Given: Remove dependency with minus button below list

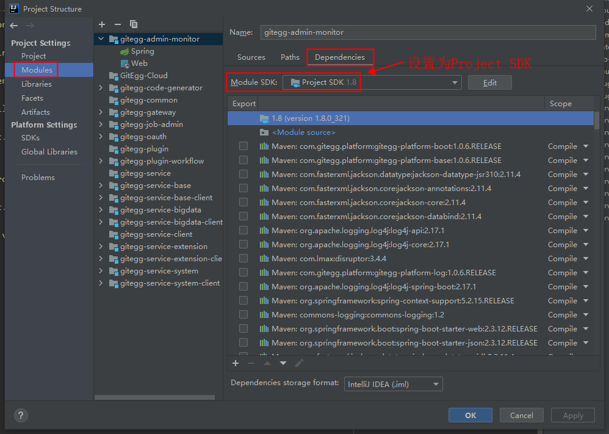Looking at the screenshot, I should pos(251,363).
